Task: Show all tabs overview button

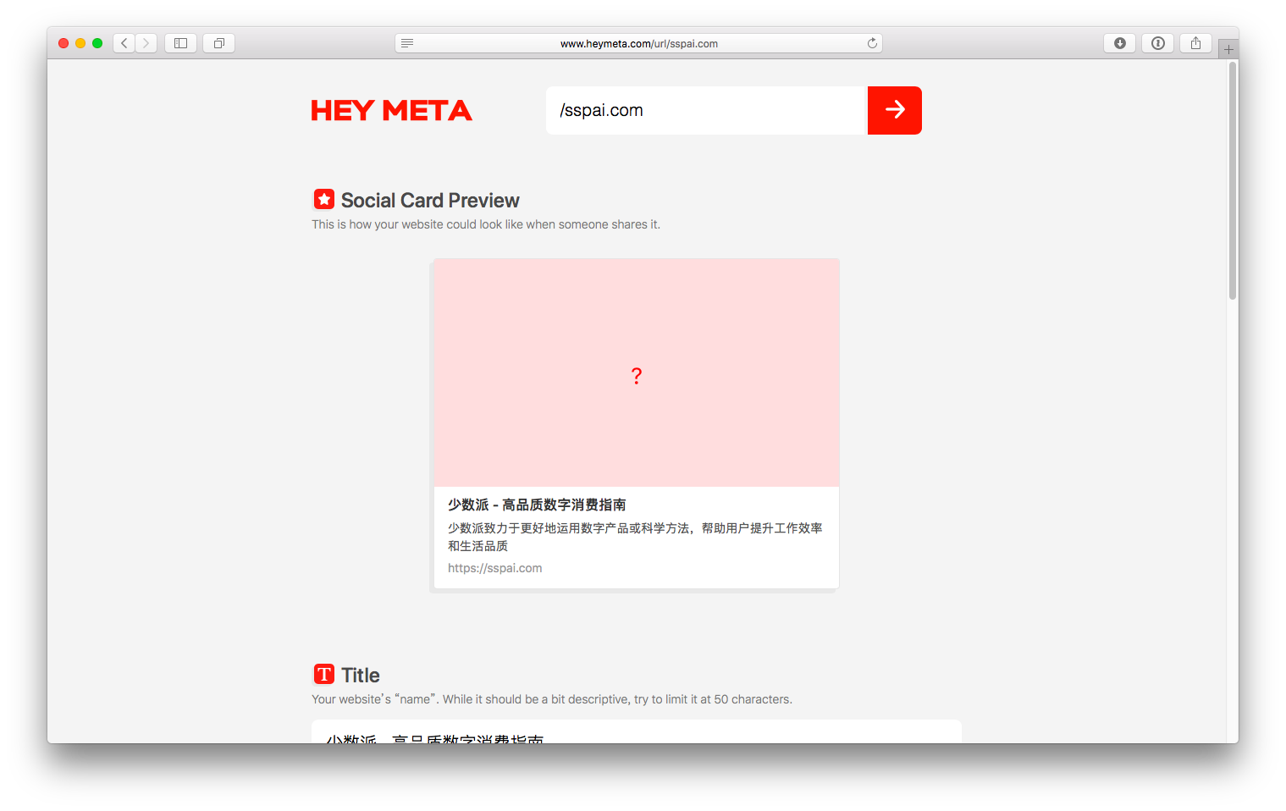Action: pyautogui.click(x=219, y=43)
